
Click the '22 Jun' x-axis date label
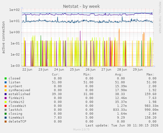(27, 70)
